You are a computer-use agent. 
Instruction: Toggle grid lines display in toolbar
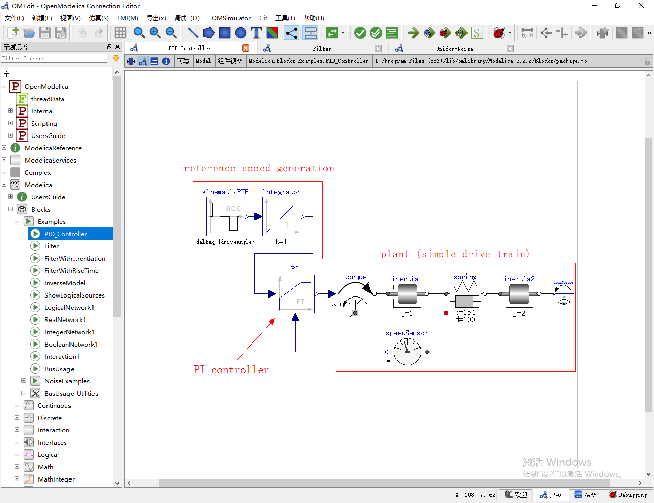pos(121,33)
